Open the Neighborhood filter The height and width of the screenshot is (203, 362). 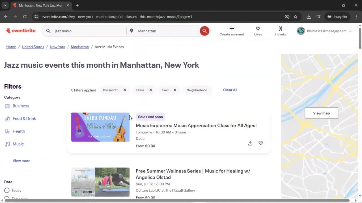pyautogui.click(x=197, y=90)
